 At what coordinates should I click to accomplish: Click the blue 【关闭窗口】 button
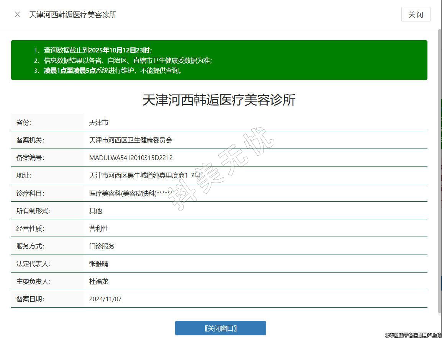[x=220, y=328]
